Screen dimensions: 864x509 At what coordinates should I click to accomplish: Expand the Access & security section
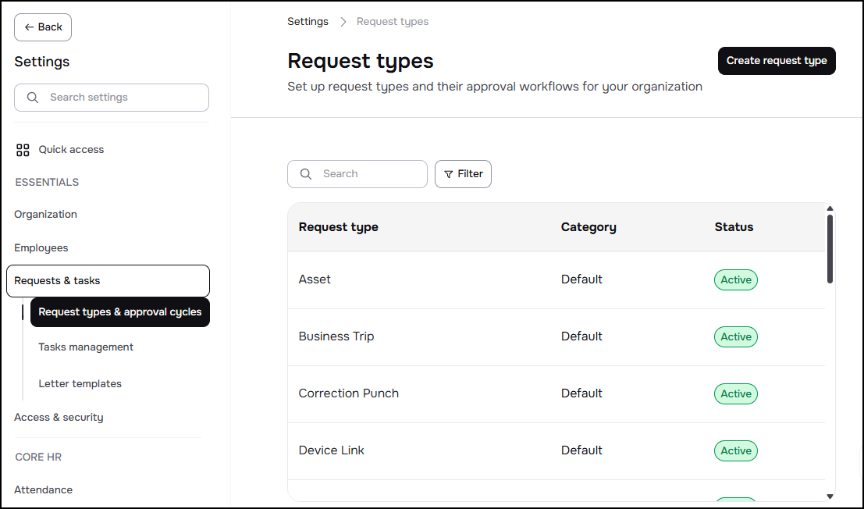59,417
